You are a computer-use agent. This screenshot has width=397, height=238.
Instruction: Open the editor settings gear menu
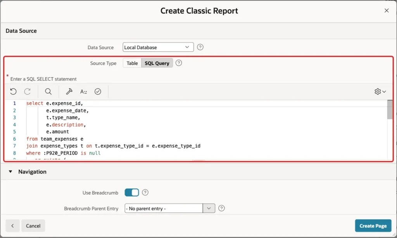380,91
